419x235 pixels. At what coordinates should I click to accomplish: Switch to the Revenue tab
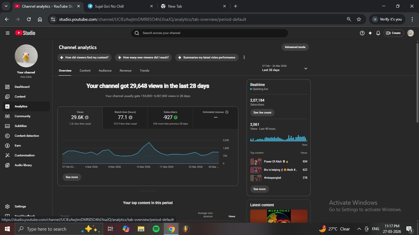[x=125, y=71]
